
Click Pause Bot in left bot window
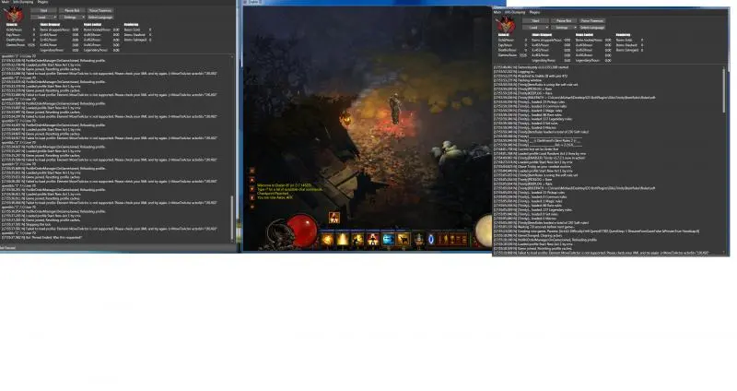click(72, 10)
